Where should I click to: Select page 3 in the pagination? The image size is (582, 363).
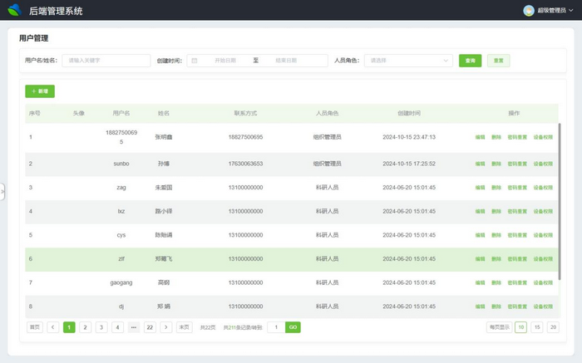point(101,327)
